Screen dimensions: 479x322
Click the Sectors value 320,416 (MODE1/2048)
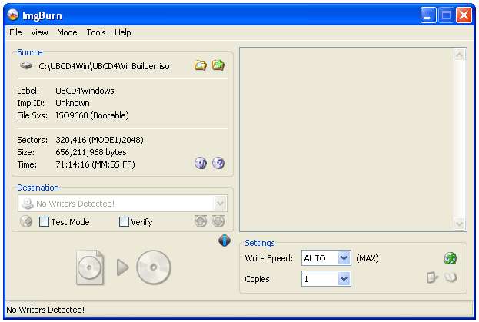pyautogui.click(x=99, y=140)
